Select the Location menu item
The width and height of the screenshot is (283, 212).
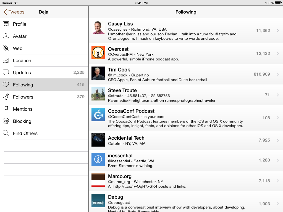[x=44, y=60]
